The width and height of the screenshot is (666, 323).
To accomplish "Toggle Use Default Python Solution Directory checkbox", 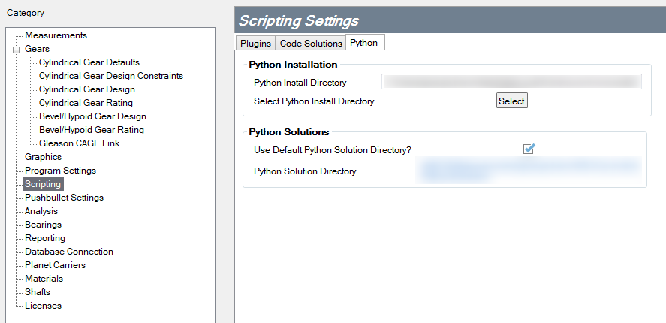I will click(x=529, y=149).
